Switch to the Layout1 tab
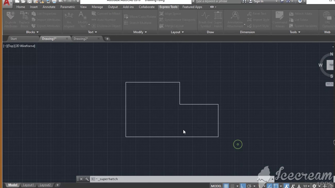The height and width of the screenshot is (188, 335). (29, 185)
